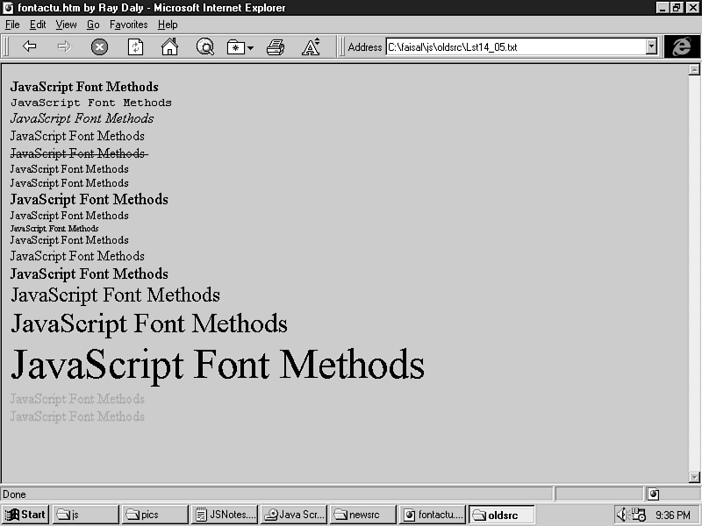This screenshot has width=702, height=526.
Task: Click the scheduler tray icon beside the clock
Action: (x=639, y=515)
